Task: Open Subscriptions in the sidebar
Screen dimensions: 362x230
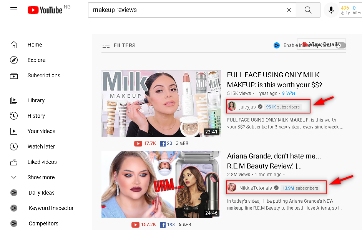Action: click(x=43, y=75)
